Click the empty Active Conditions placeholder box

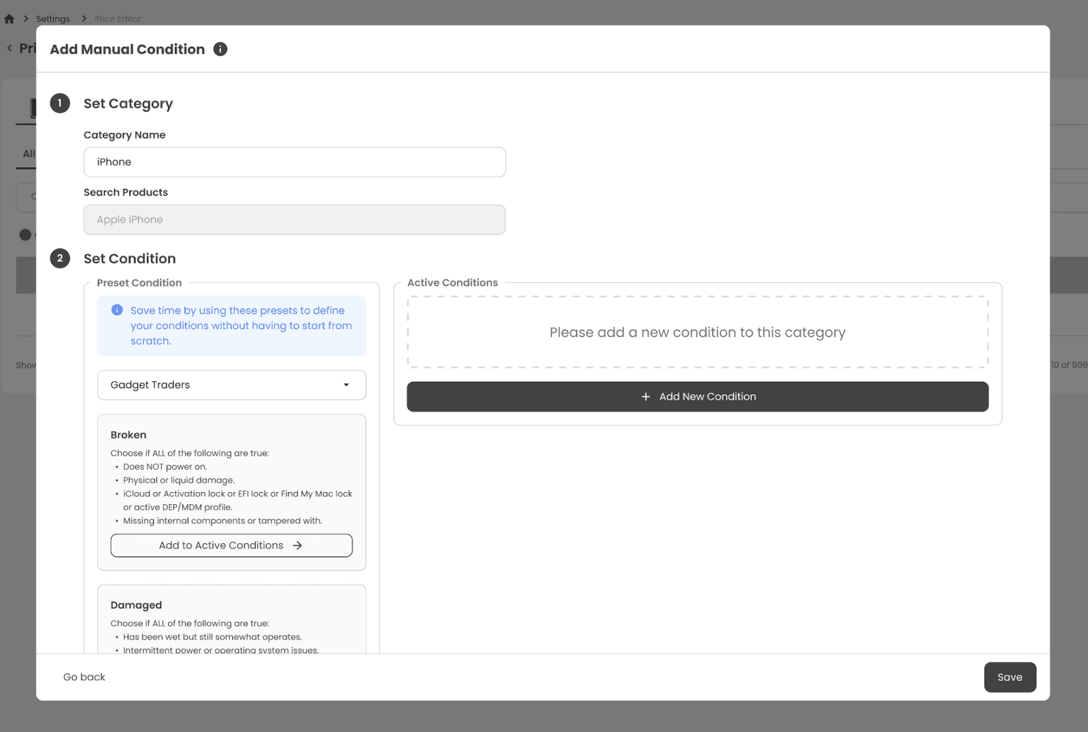pos(698,332)
